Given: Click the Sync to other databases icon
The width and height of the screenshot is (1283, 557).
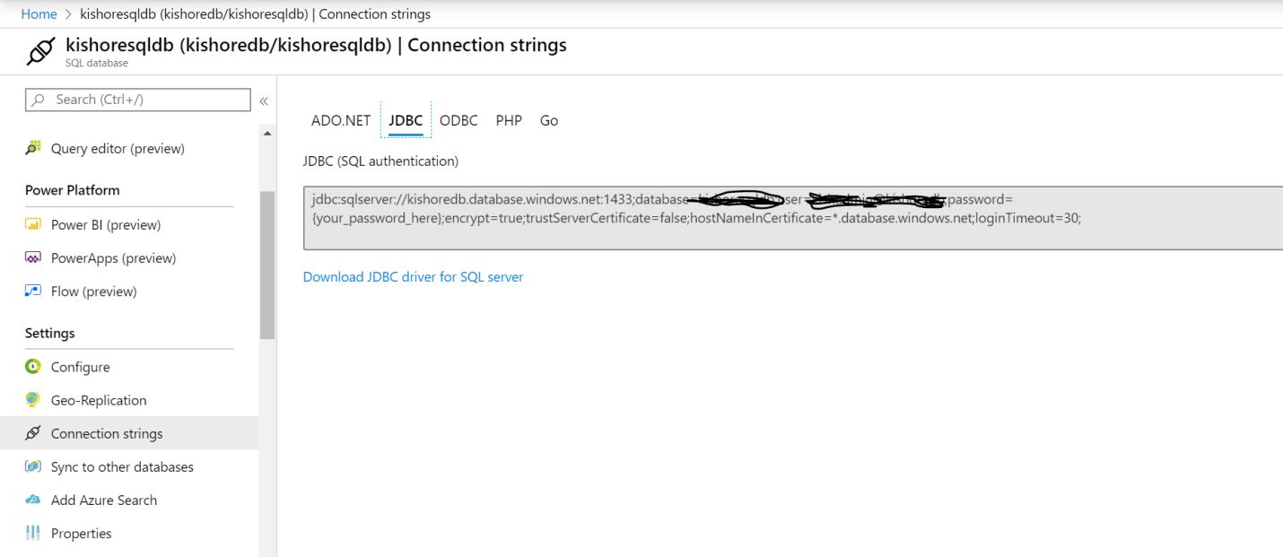Looking at the screenshot, I should [x=33, y=466].
